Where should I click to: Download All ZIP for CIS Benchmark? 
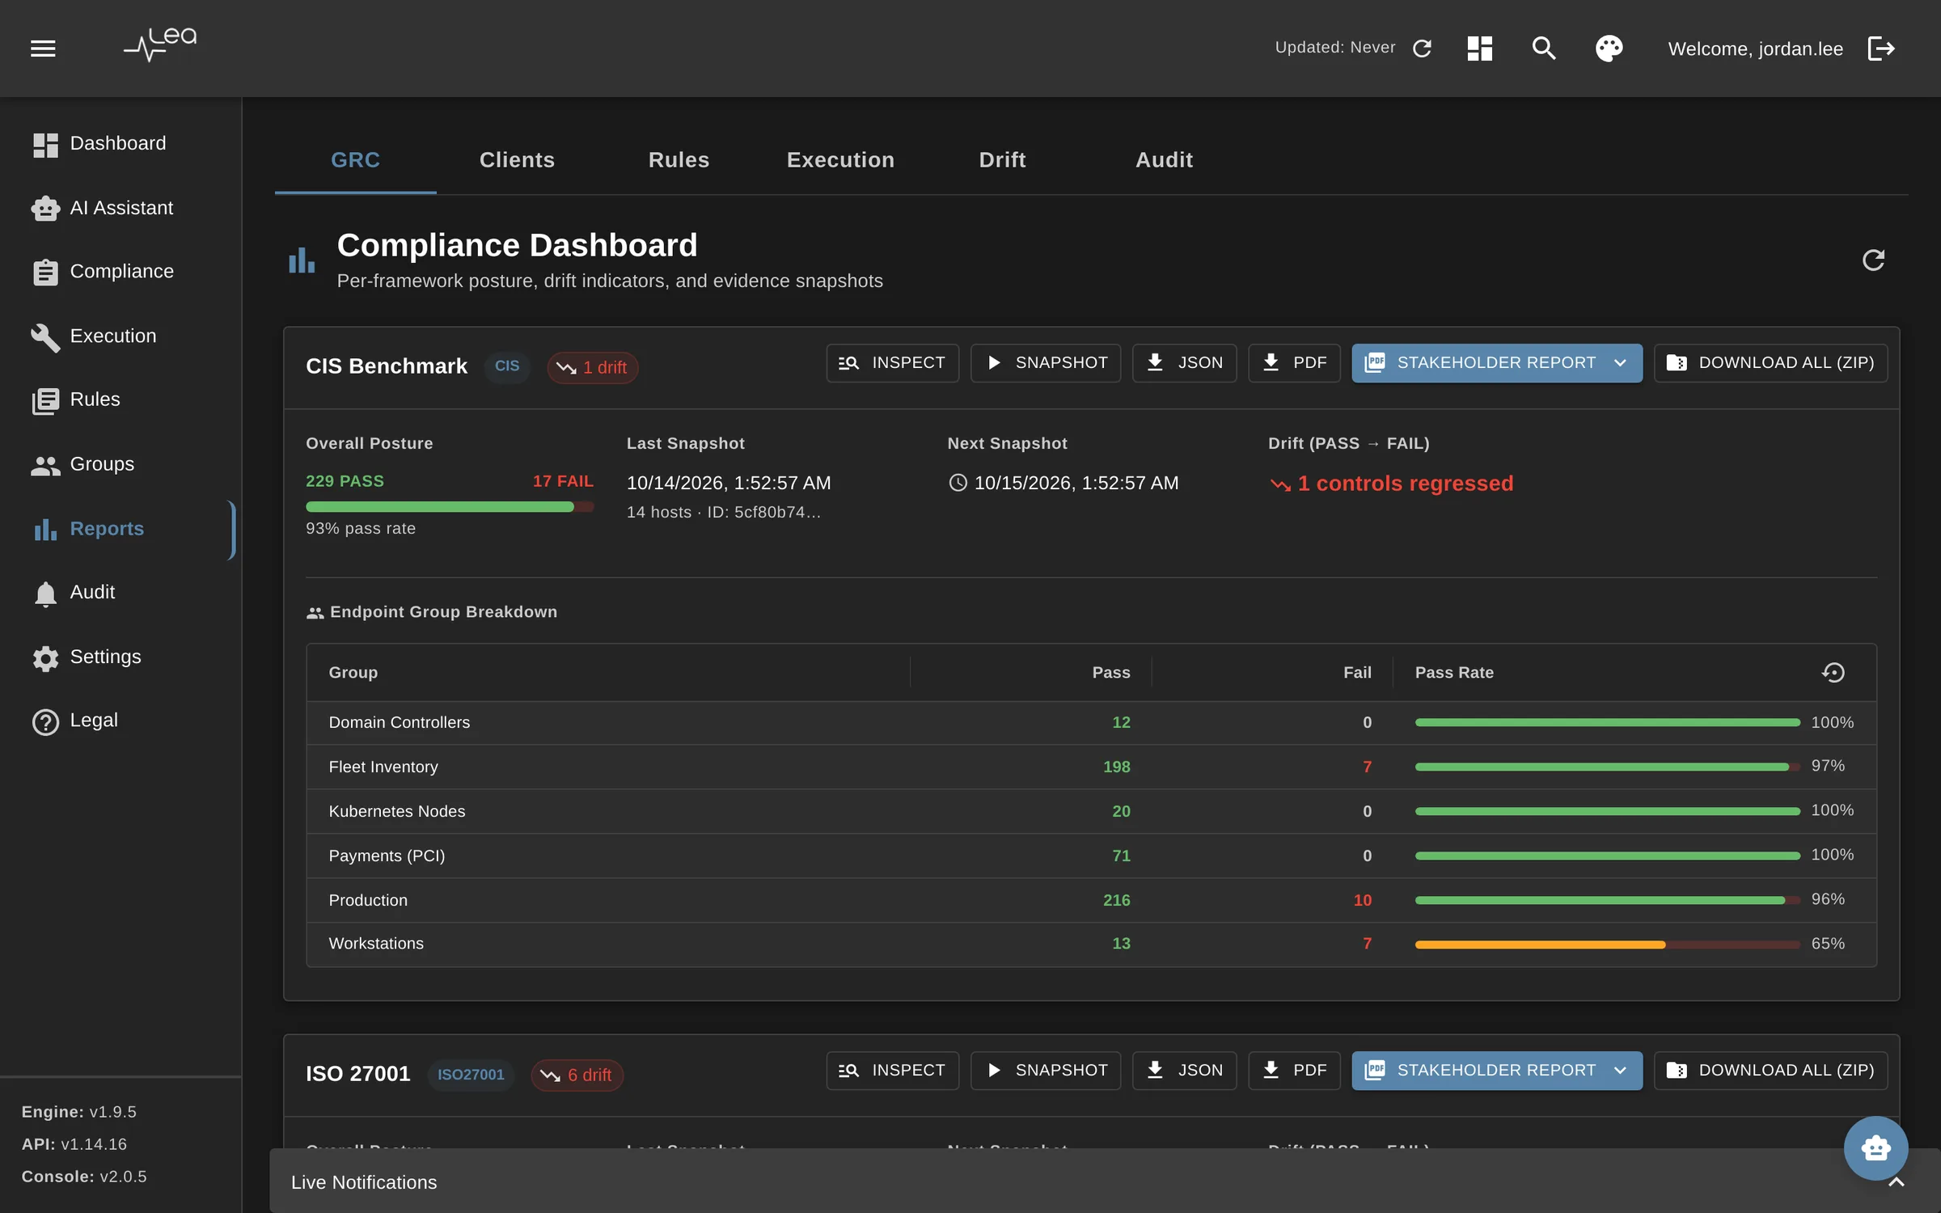(x=1770, y=363)
